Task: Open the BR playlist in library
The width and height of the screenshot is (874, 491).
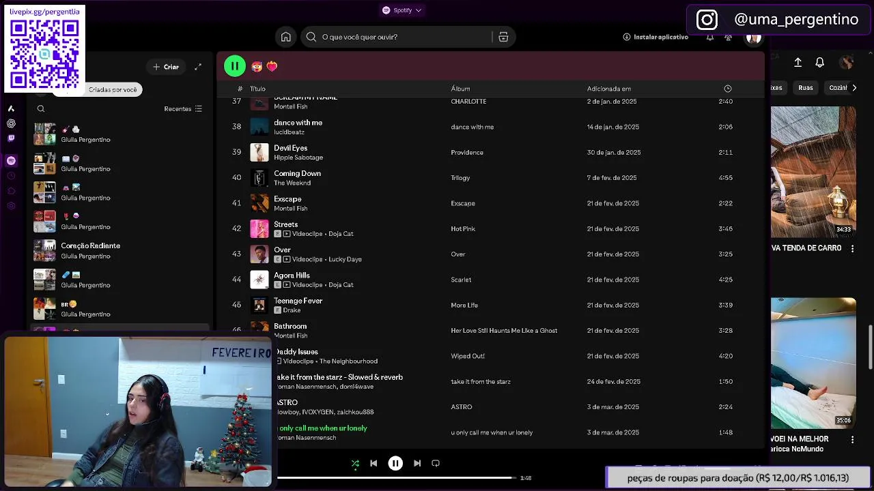Action: [x=120, y=309]
